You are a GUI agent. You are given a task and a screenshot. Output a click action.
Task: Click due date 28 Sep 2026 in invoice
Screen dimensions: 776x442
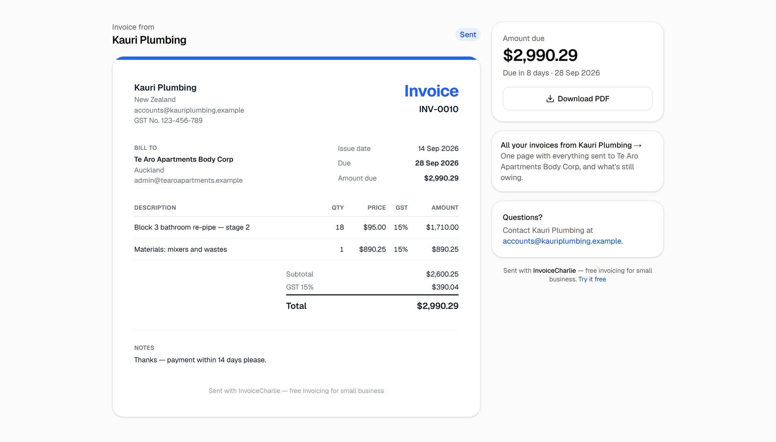[436, 163]
